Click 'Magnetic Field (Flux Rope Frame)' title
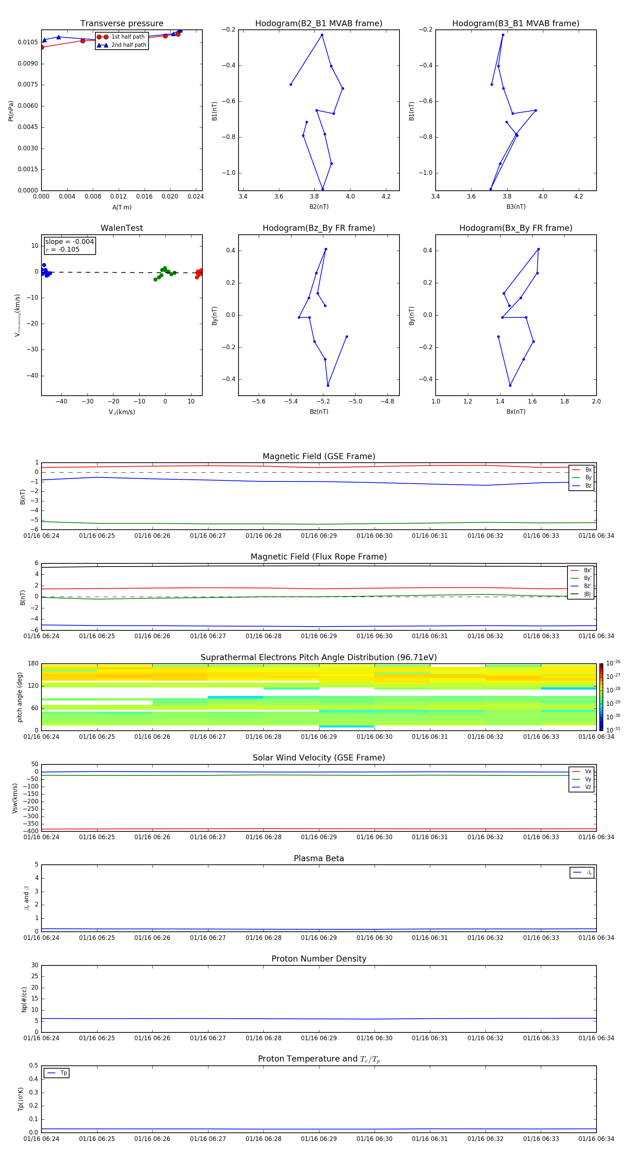The height and width of the screenshot is (1170, 638). [319, 557]
